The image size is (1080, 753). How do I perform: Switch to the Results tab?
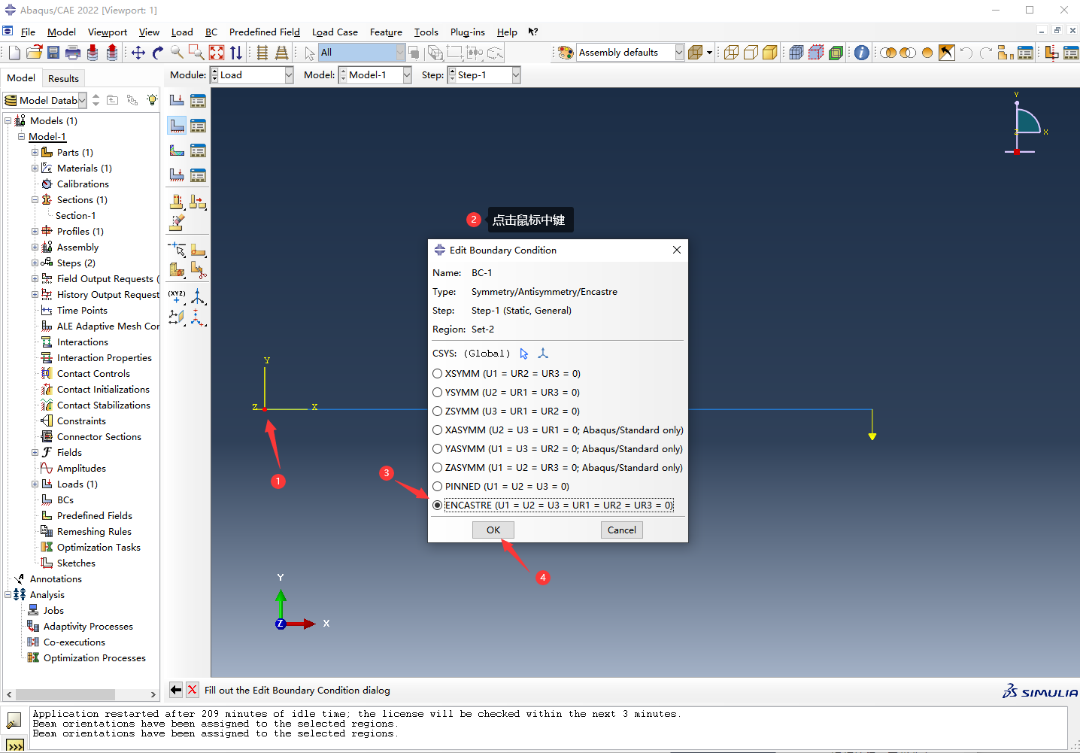click(63, 78)
